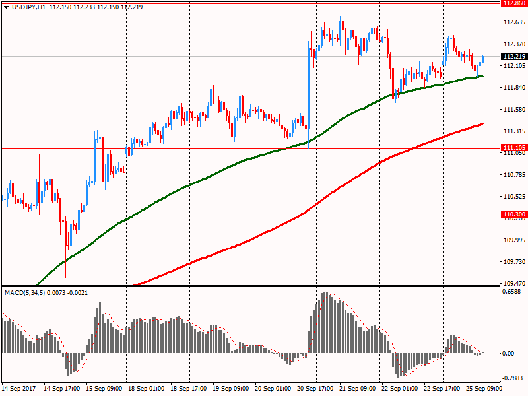This screenshot has height=396, width=528.
Task: Click the 111.105 horizontal level label
Action: coord(514,148)
